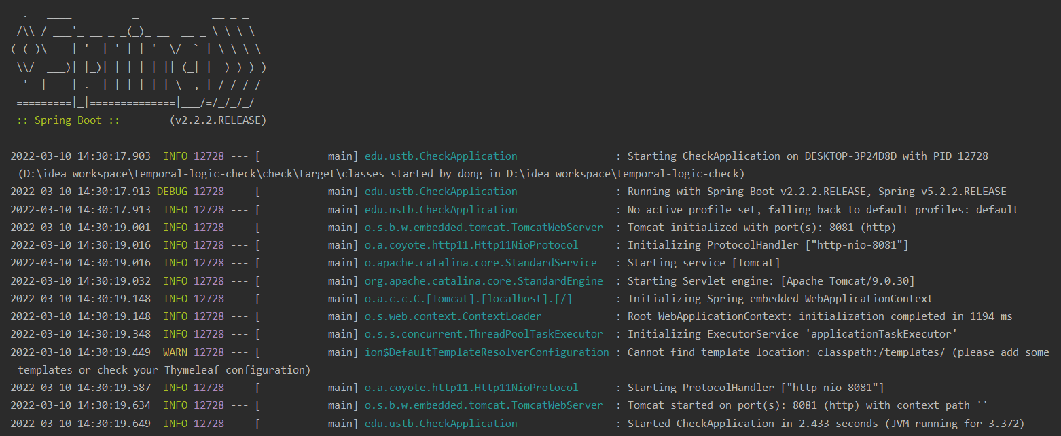Click 'Initializing ProtocolHandler ["http-nio-8081"]' message
Screen dimensions: 1061x436
768,245
